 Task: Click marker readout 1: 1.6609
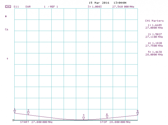click(x=155, y=25)
